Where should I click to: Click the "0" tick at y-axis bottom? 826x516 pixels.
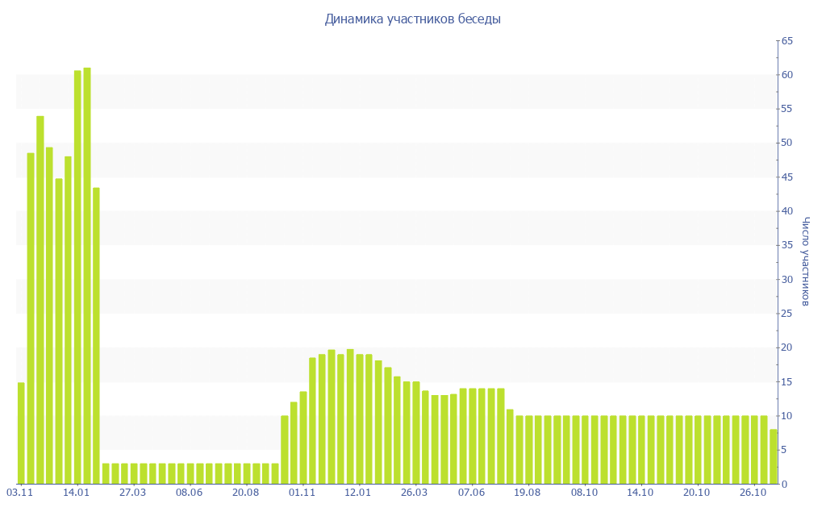click(784, 485)
